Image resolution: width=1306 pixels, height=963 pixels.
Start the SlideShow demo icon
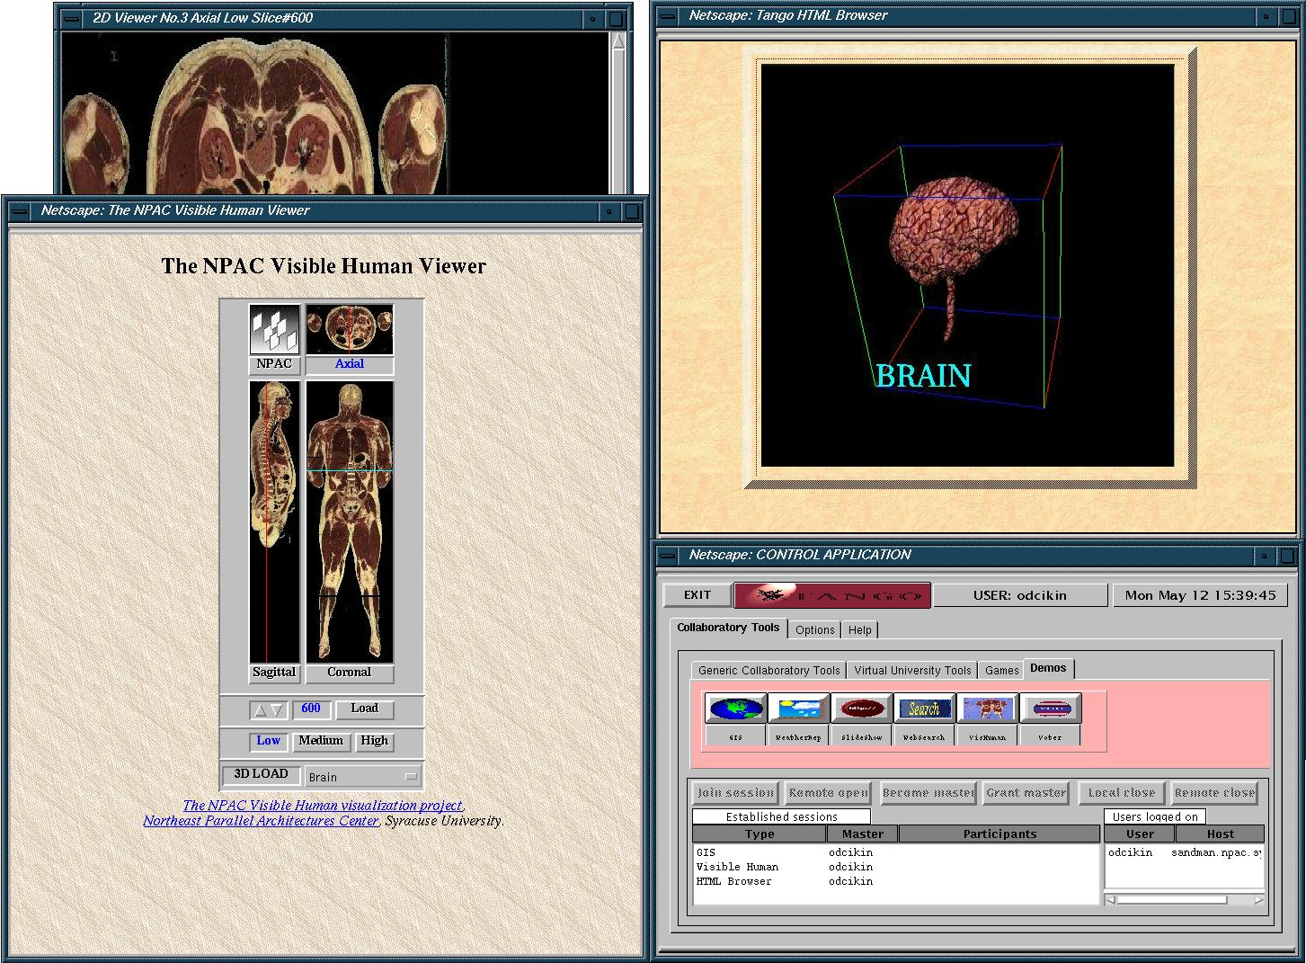(862, 709)
